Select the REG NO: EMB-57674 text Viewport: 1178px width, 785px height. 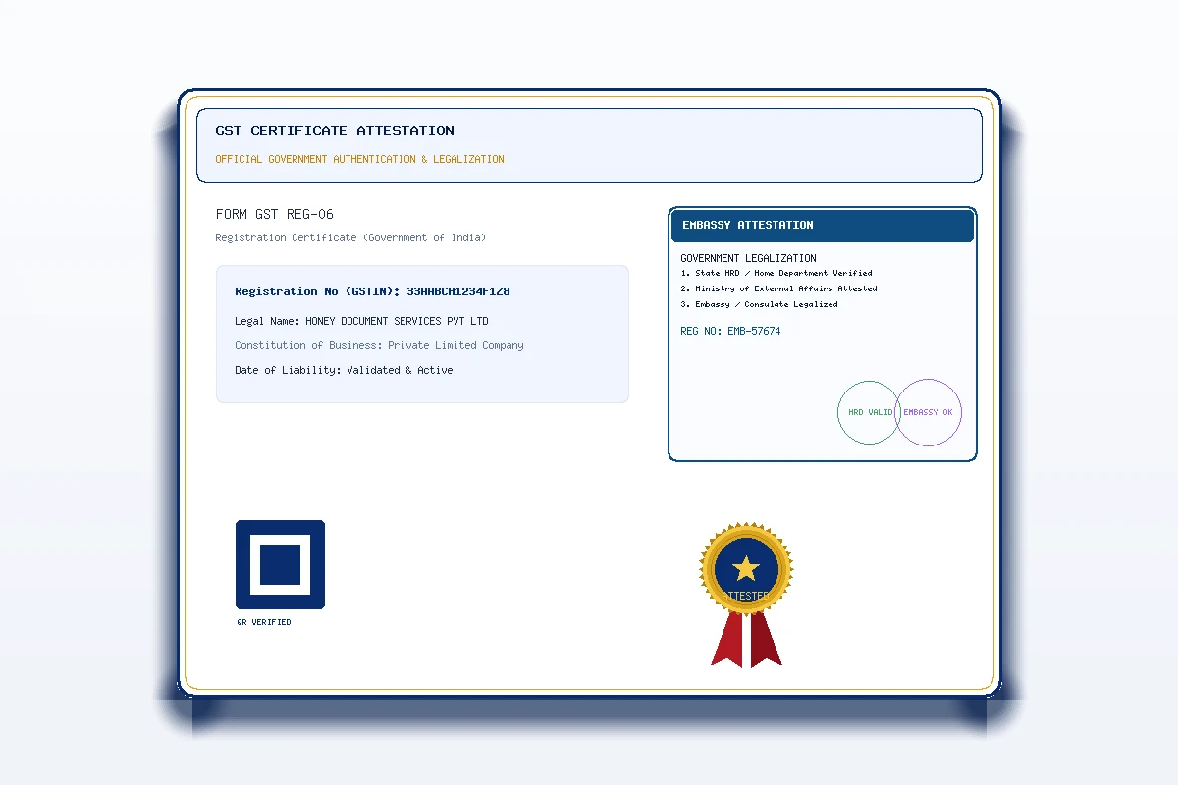click(730, 332)
